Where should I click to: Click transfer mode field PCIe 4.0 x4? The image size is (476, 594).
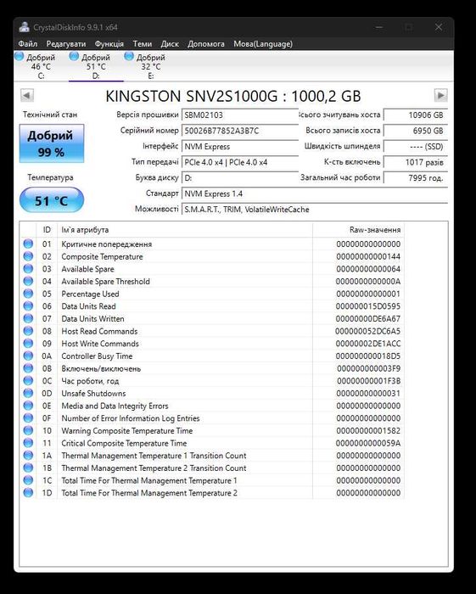(240, 162)
